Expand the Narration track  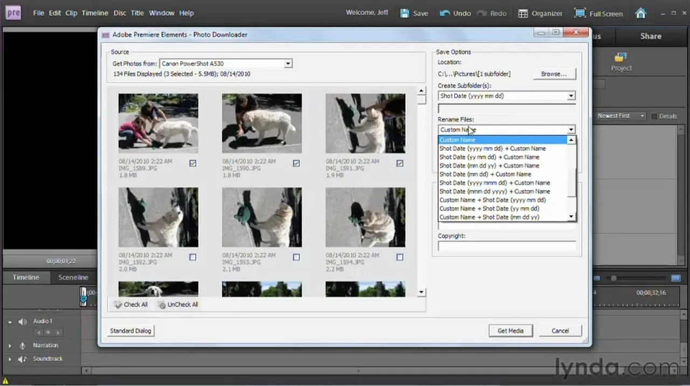click(x=10, y=346)
